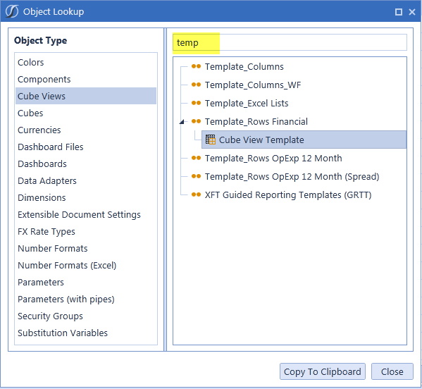The image size is (422, 389).
Task: Click the Template_Rows Financial group dots icon
Action: 196,121
